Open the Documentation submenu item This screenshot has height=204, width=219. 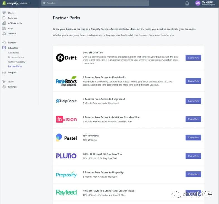coord(16,57)
